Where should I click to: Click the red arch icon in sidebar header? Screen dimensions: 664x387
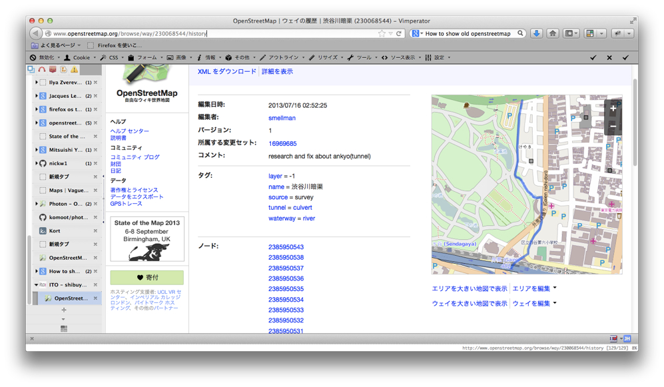(41, 69)
